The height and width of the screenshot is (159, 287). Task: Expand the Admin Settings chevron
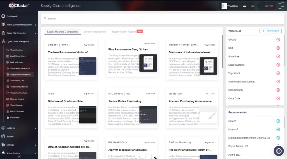[x=35, y=153]
